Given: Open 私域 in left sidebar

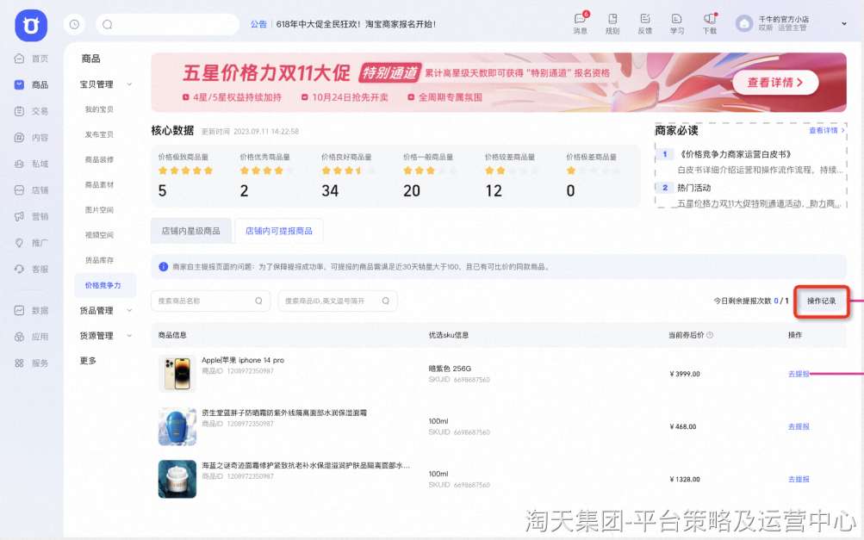Looking at the screenshot, I should click(x=32, y=164).
